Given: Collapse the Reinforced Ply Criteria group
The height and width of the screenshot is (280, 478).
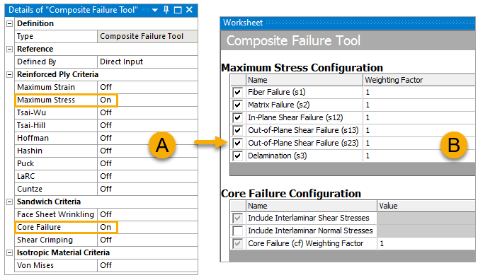Looking at the screenshot, I should point(10,74).
